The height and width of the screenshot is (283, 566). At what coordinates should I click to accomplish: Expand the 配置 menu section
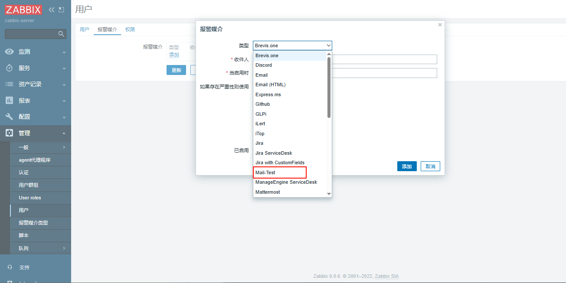click(x=36, y=117)
